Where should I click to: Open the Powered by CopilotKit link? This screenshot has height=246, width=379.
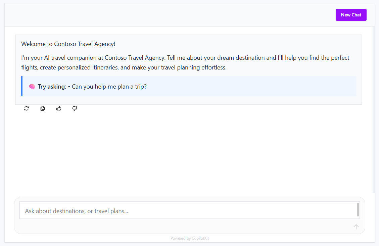[189, 238]
